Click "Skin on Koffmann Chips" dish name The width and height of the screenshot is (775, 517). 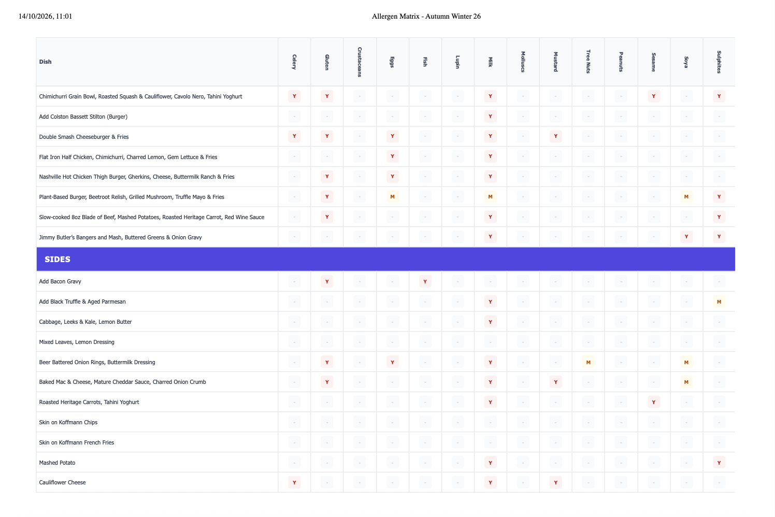pyautogui.click(x=68, y=422)
